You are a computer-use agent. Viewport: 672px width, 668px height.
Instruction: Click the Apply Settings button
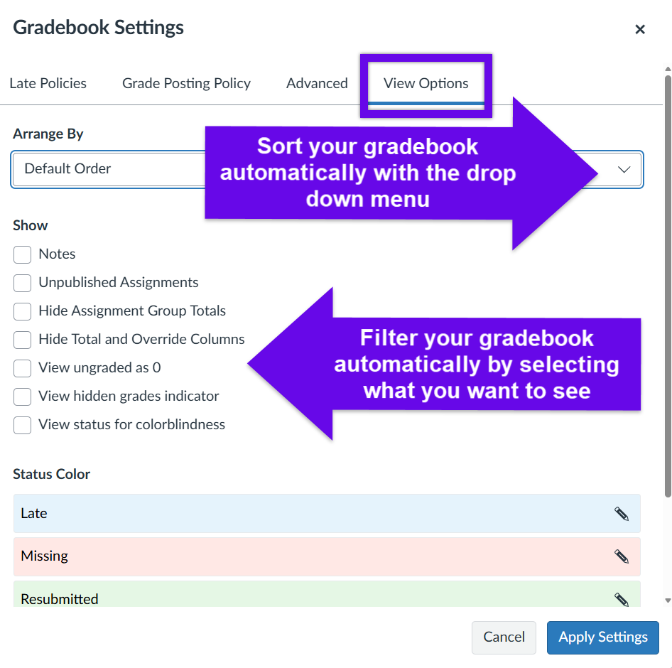click(x=602, y=637)
